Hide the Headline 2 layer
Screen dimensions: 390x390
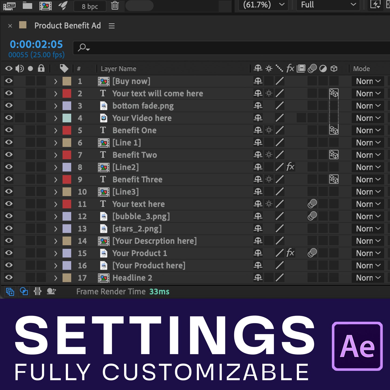click(x=9, y=277)
